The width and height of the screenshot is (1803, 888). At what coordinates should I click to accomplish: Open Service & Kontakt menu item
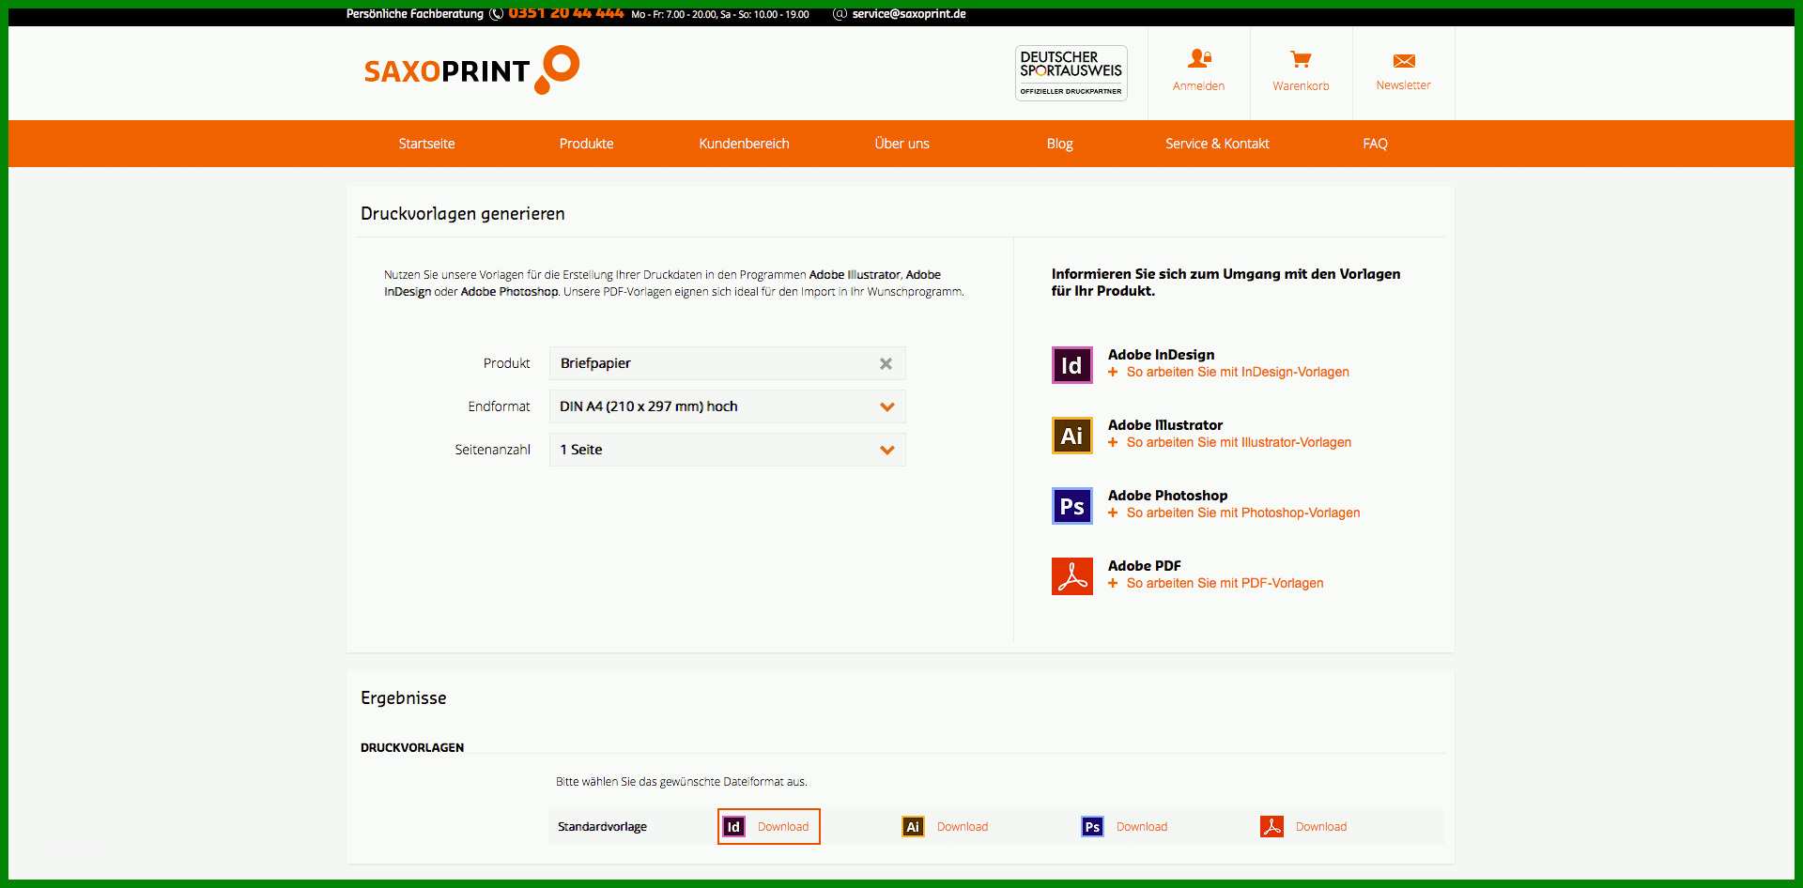tap(1217, 144)
